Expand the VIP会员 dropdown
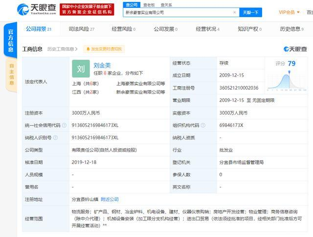313x237 pixels. pos(290,12)
